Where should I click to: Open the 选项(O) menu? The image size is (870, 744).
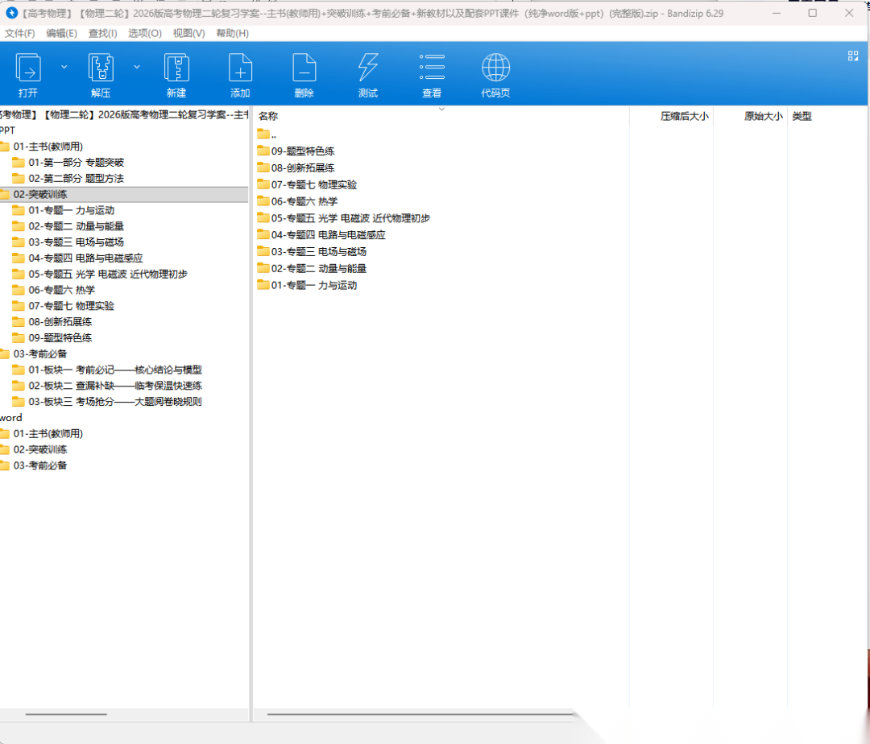(145, 33)
